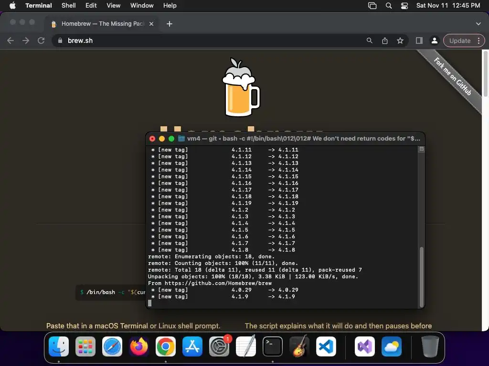Open the View menu
489x366 pixels.
(113, 6)
